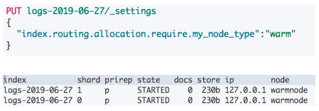Click the state column header
Image resolution: width=319 pixels, height=111 pixels.
click(x=149, y=80)
